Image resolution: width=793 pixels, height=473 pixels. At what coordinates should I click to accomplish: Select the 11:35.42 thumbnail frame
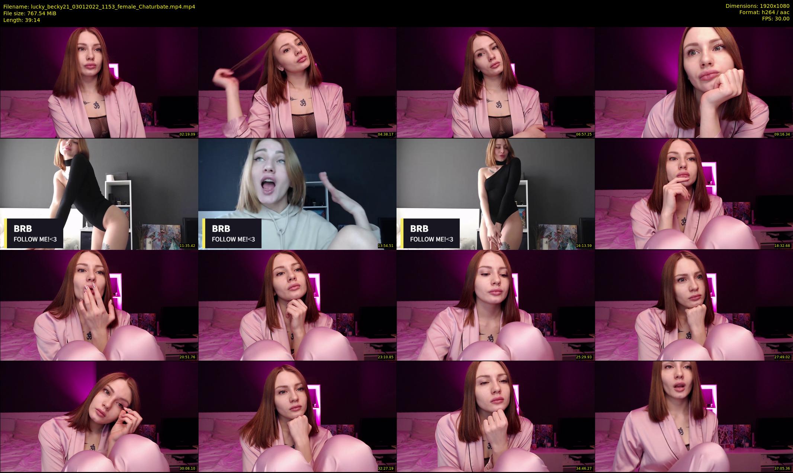tap(99, 193)
